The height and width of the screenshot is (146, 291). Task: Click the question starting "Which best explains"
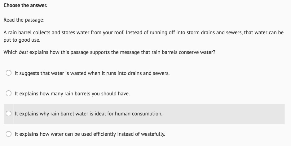coord(109,52)
